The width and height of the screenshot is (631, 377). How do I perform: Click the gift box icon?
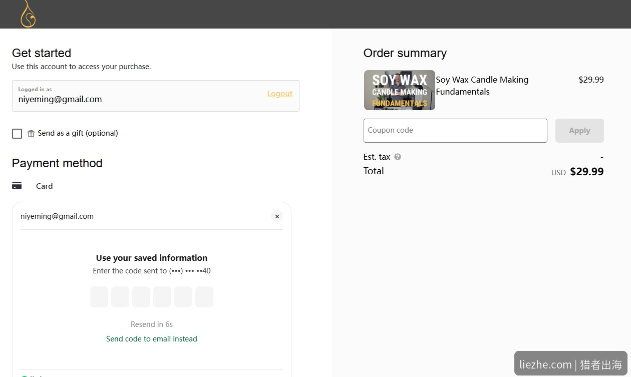click(31, 133)
